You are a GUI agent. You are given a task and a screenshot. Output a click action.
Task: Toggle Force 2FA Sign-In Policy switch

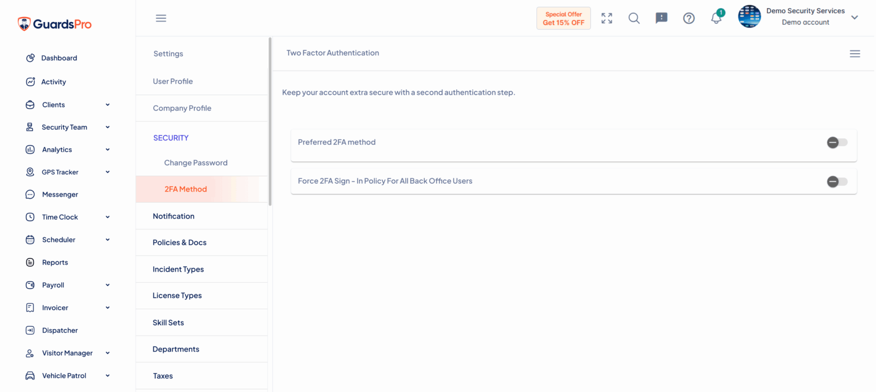tap(837, 181)
